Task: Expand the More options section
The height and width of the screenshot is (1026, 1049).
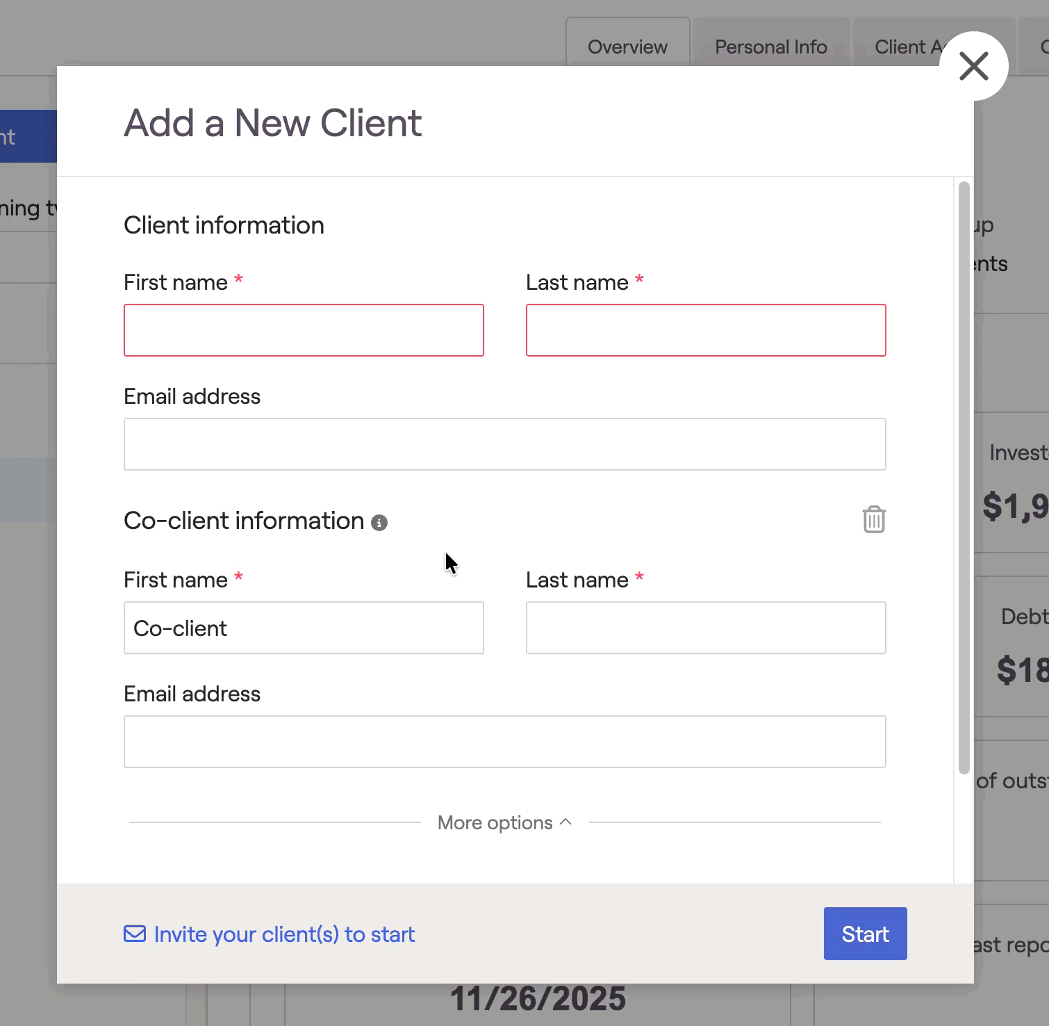Action: (x=504, y=823)
